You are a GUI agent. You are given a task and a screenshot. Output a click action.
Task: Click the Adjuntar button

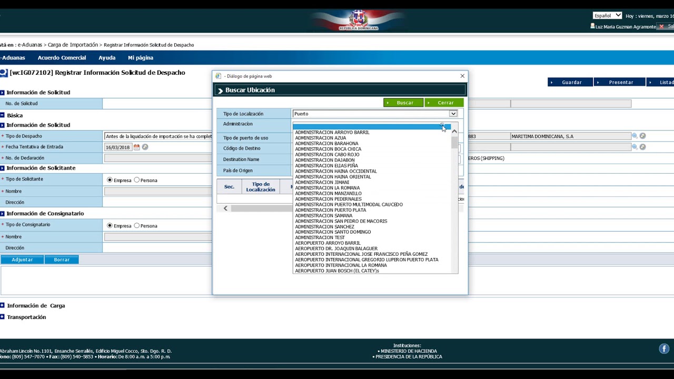tap(22, 260)
